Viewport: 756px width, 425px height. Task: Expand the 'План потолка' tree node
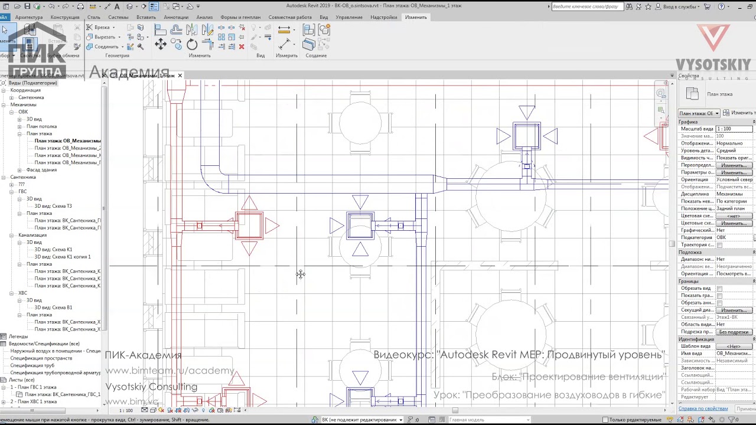[19, 126]
